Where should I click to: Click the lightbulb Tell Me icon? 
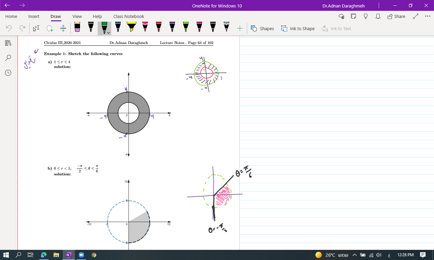pyautogui.click(x=366, y=16)
